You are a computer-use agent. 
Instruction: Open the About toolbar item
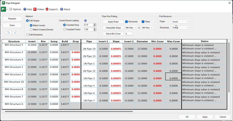(x=65, y=9)
